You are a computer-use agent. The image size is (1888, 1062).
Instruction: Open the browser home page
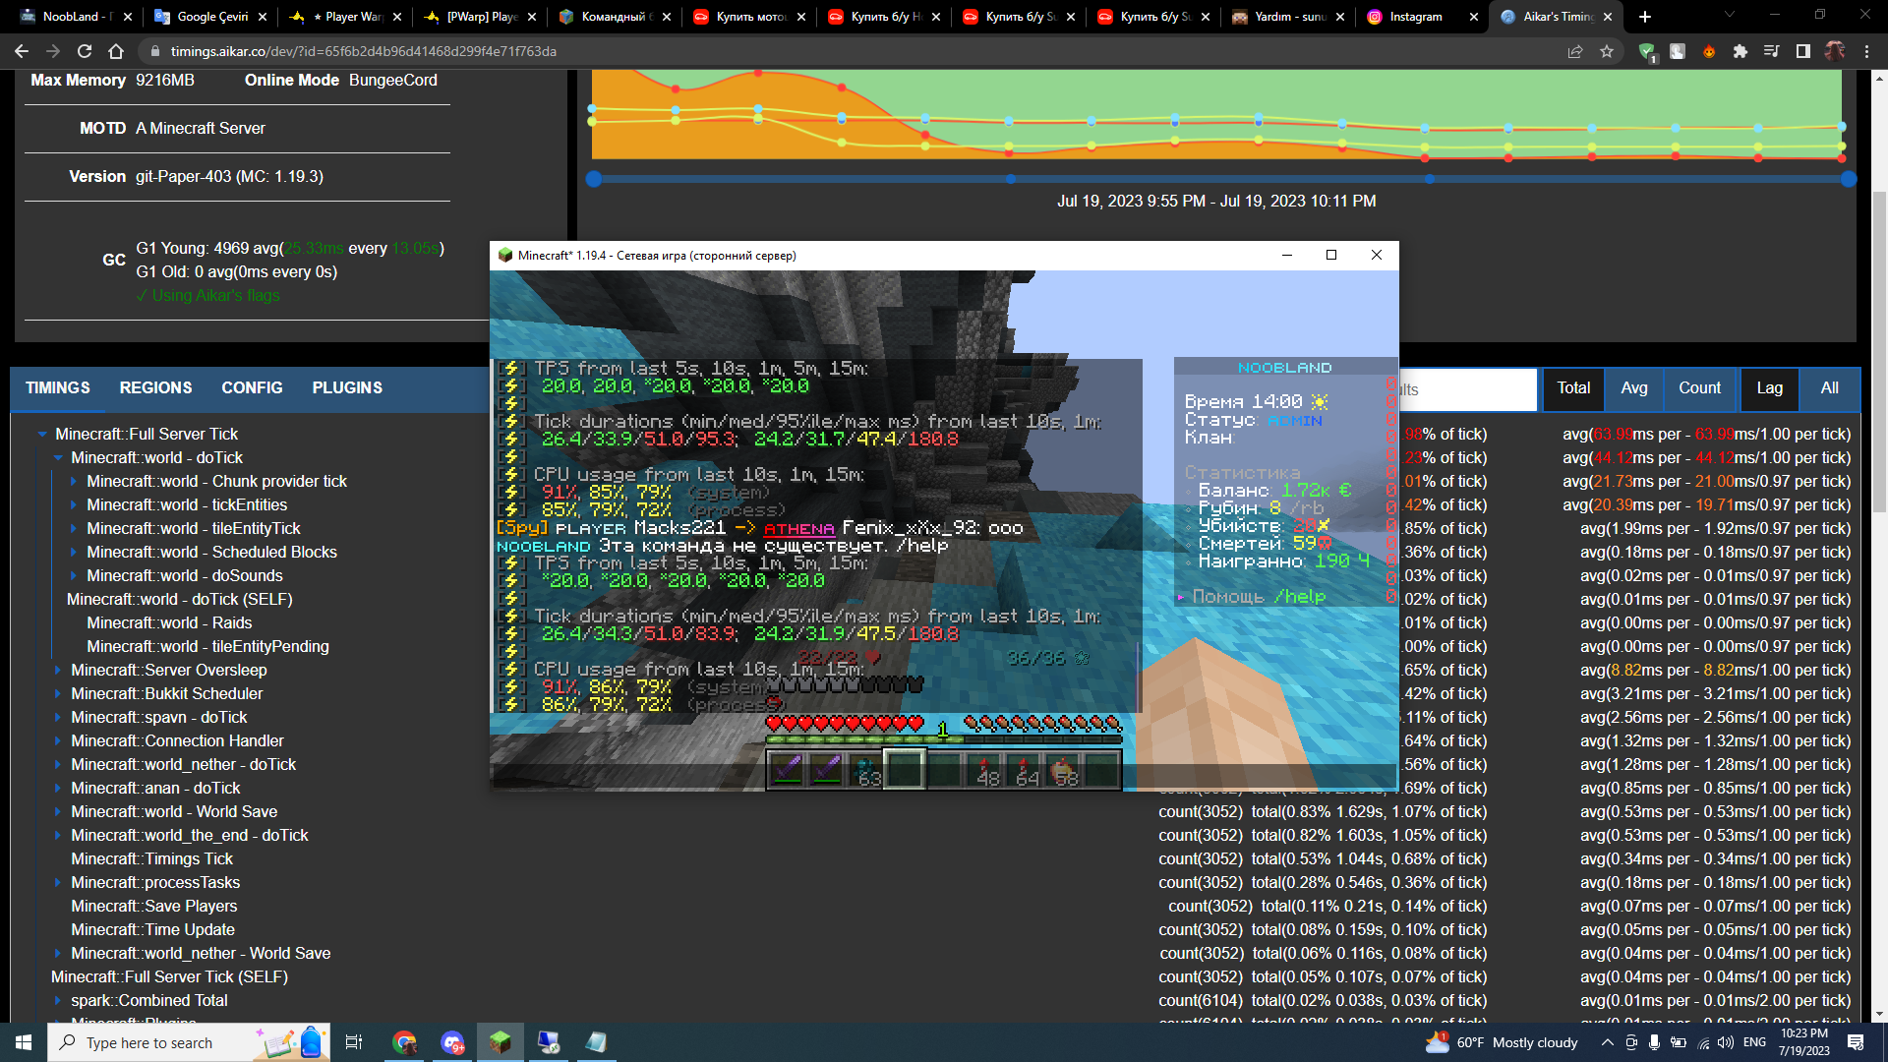(x=116, y=51)
